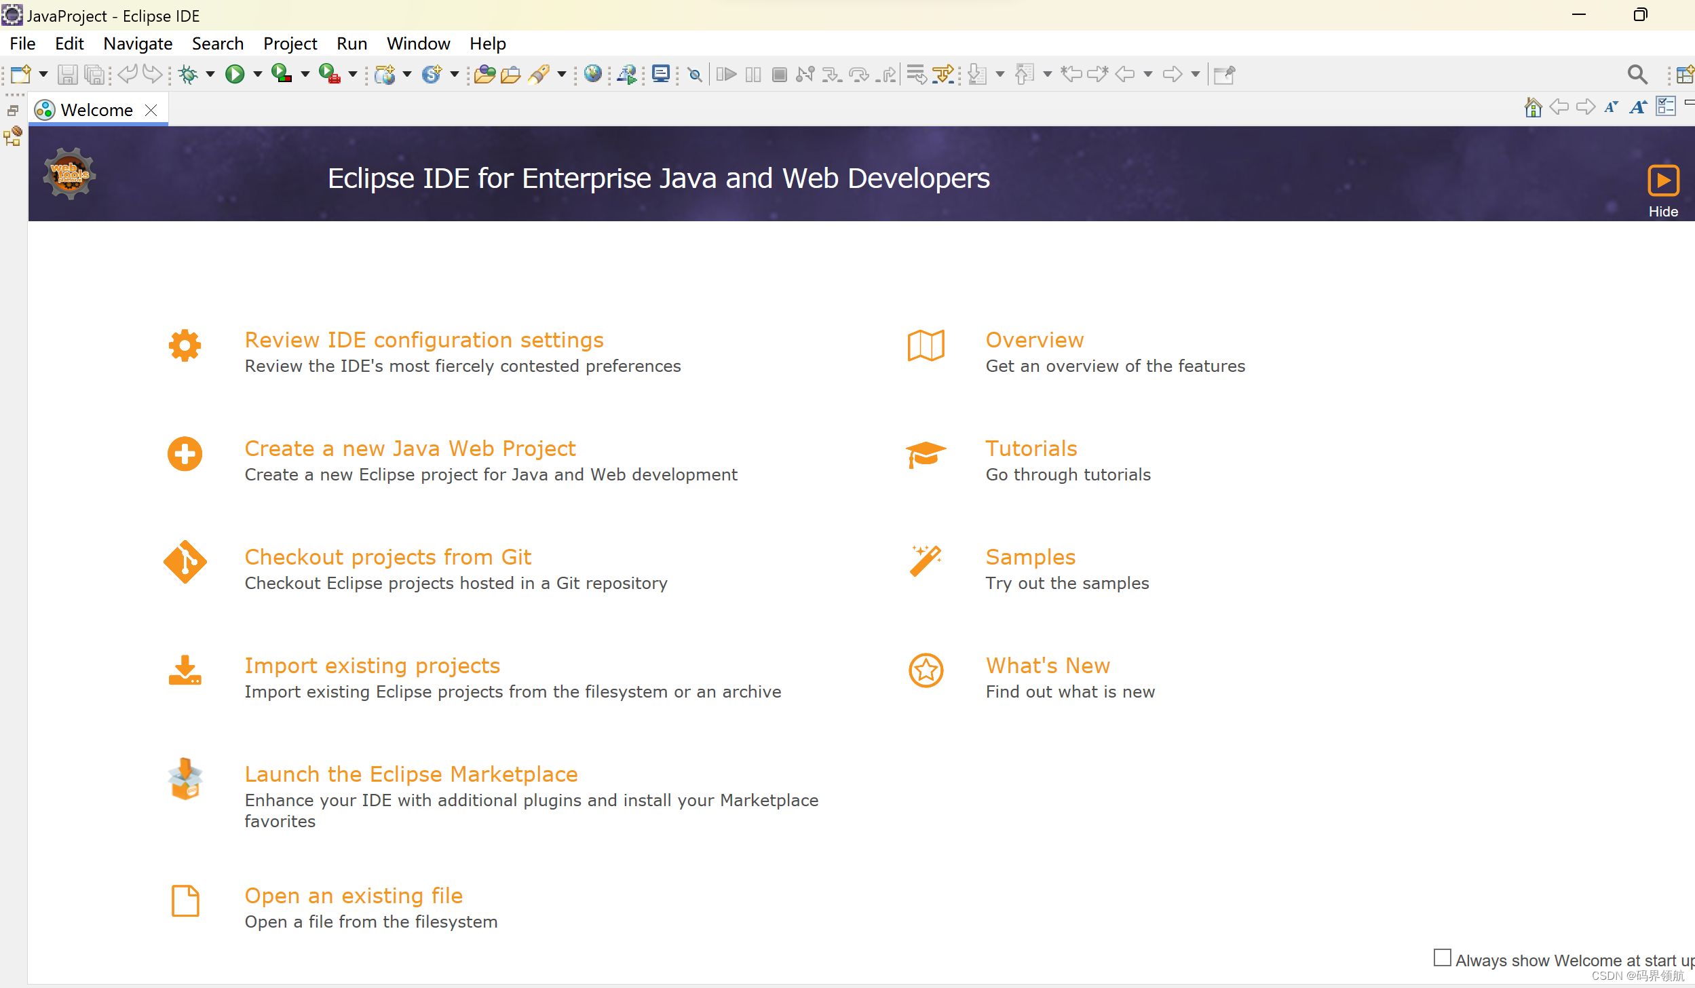1695x988 pixels.
Task: Open the Edit menu
Action: (69, 43)
